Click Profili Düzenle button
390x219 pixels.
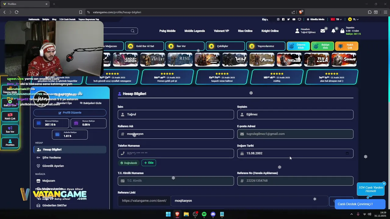(x=70, y=113)
